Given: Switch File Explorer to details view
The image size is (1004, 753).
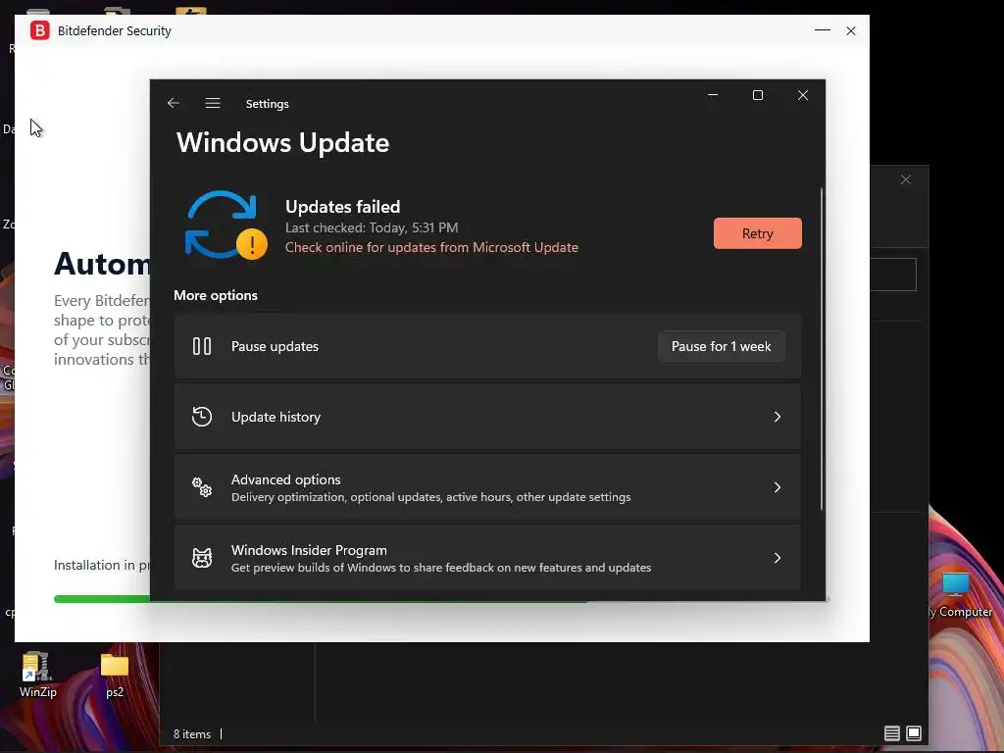Looking at the screenshot, I should (892, 733).
